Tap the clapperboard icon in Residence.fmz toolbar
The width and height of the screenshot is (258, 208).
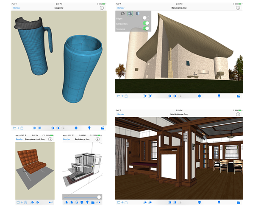(x=93, y=202)
